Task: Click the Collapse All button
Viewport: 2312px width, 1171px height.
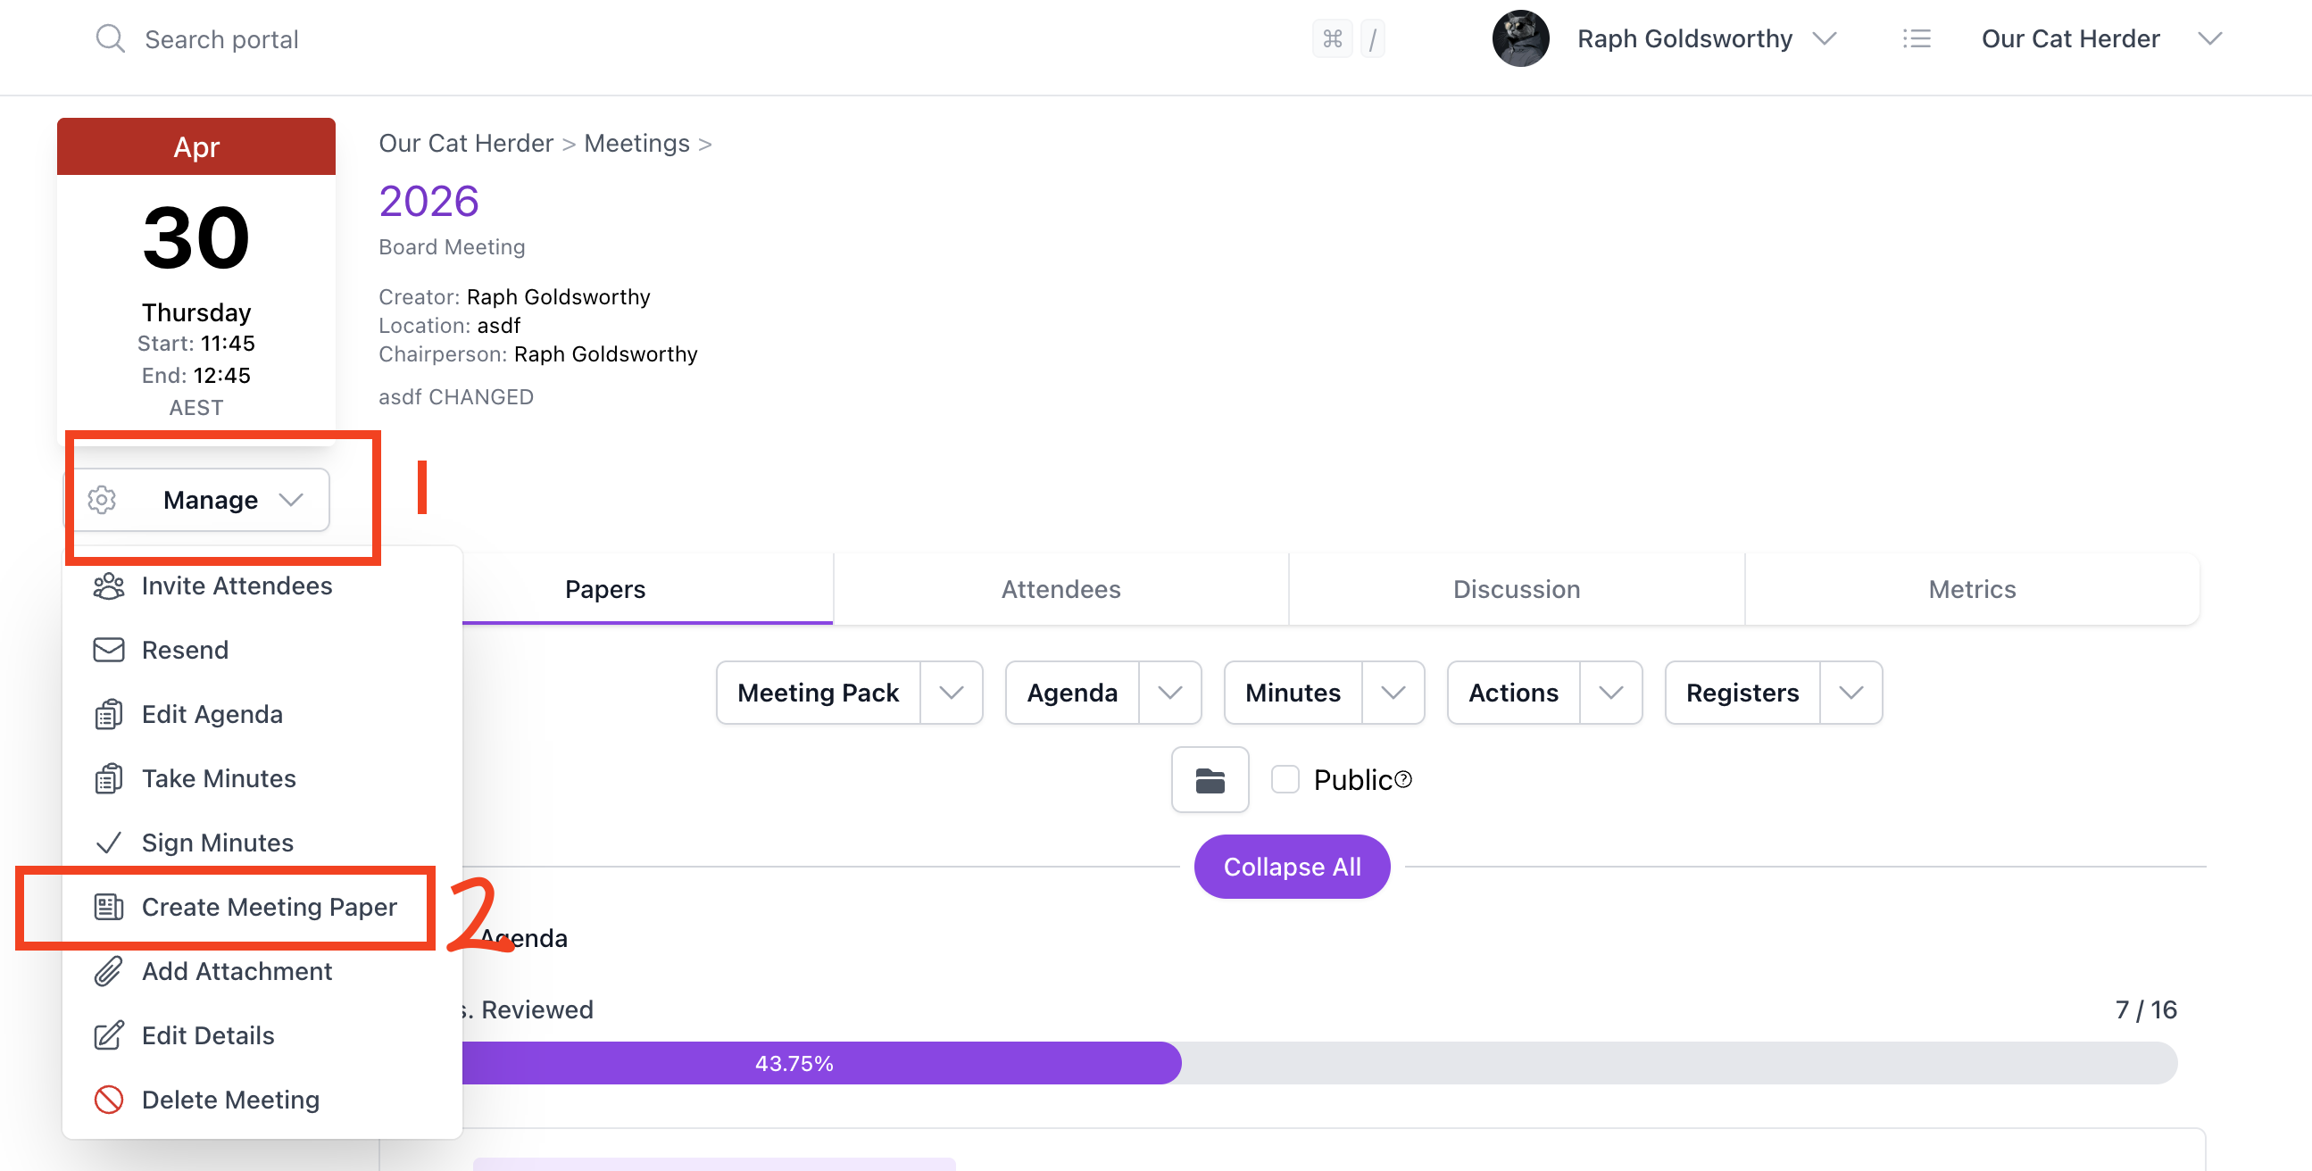Action: click(1292, 866)
